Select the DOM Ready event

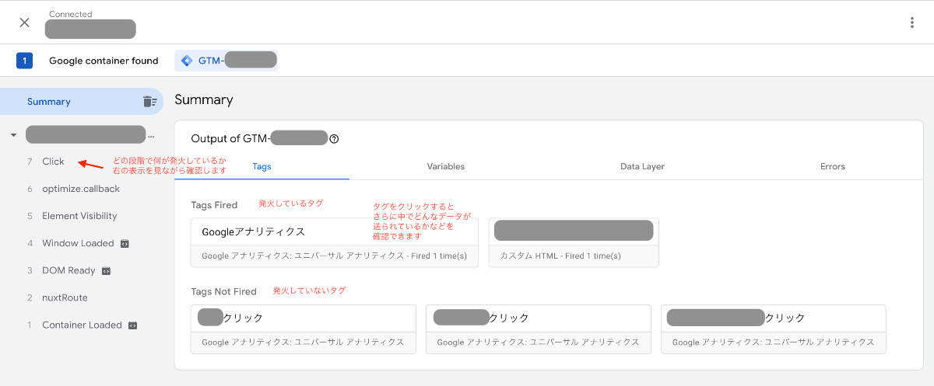pos(68,270)
